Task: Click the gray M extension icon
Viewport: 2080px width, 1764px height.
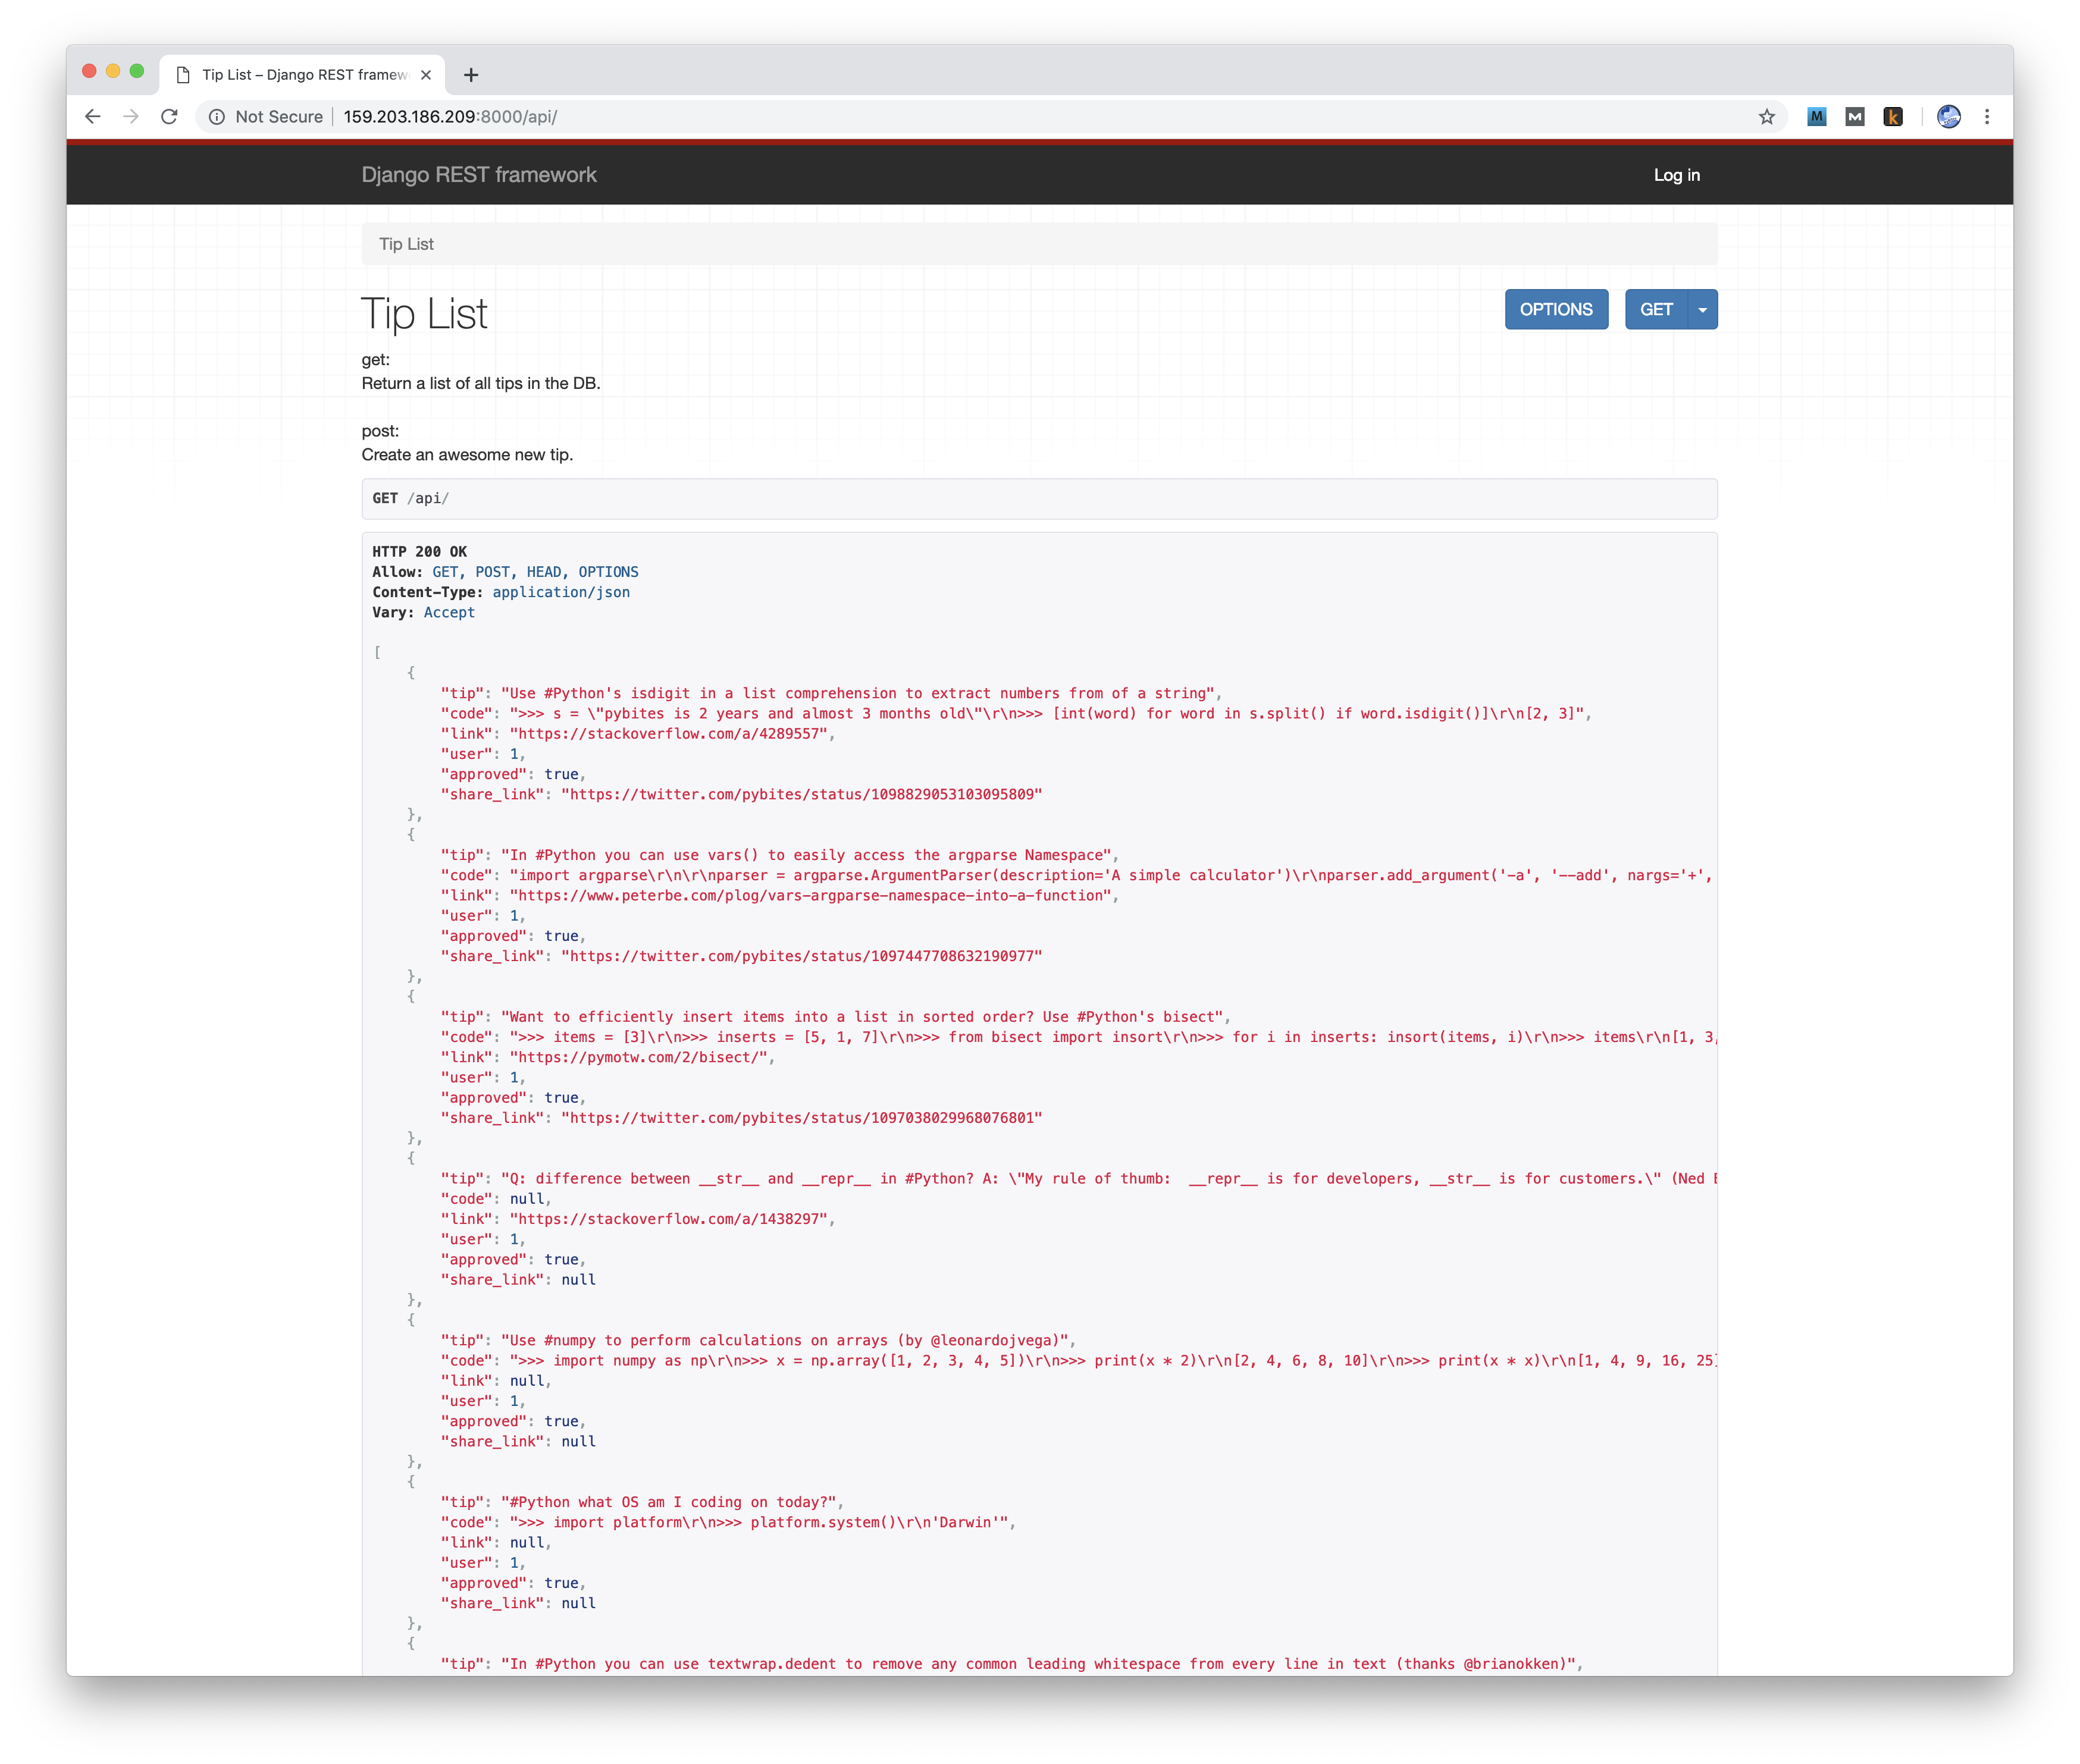Action: [1855, 116]
